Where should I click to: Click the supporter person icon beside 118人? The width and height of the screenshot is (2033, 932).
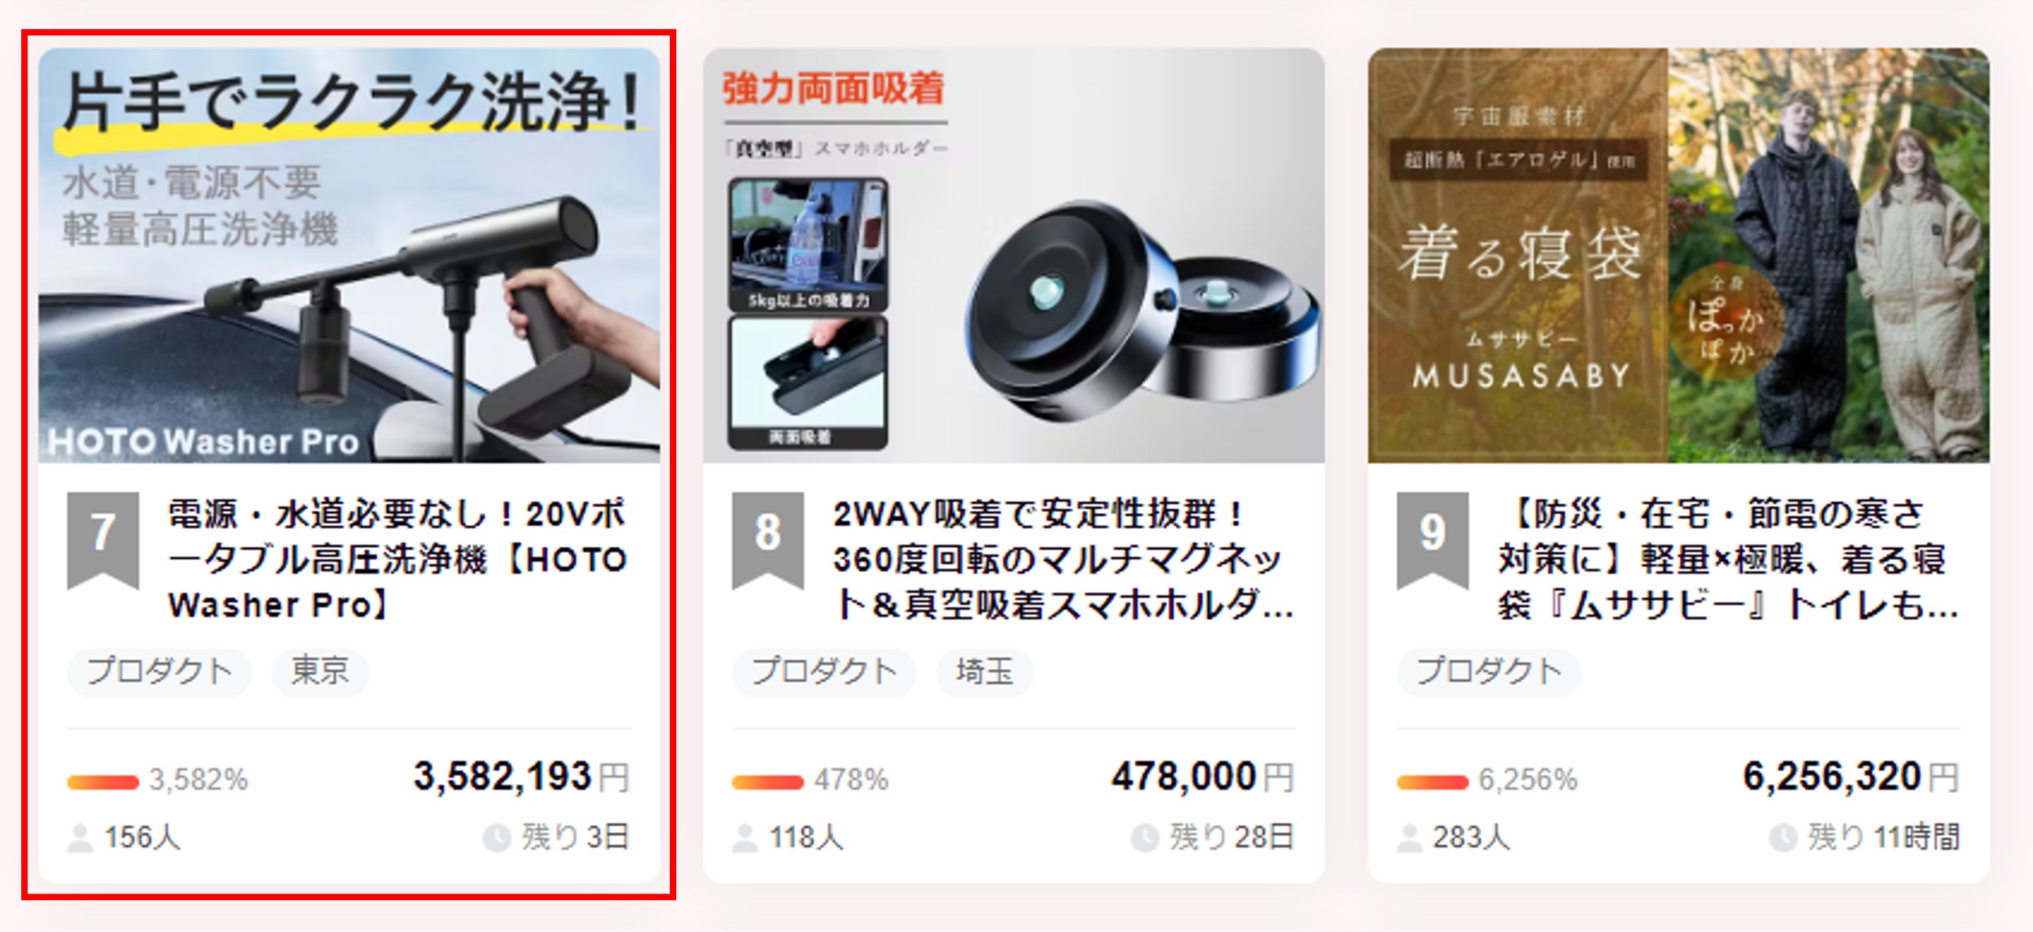point(744,837)
